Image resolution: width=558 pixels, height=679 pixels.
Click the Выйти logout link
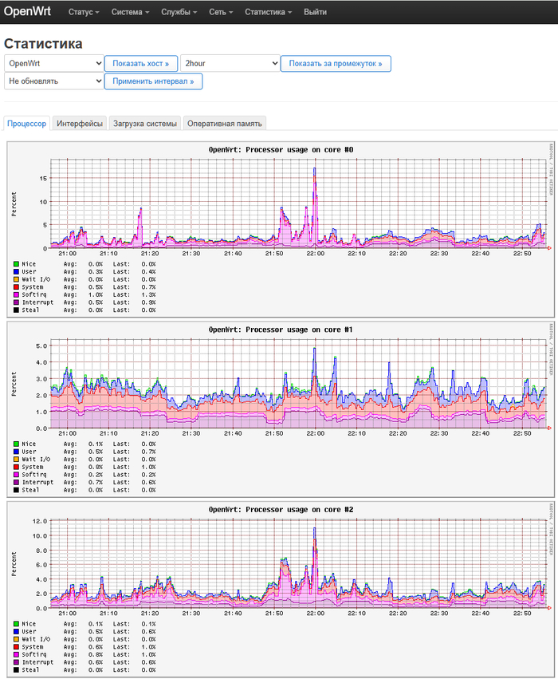[315, 13]
